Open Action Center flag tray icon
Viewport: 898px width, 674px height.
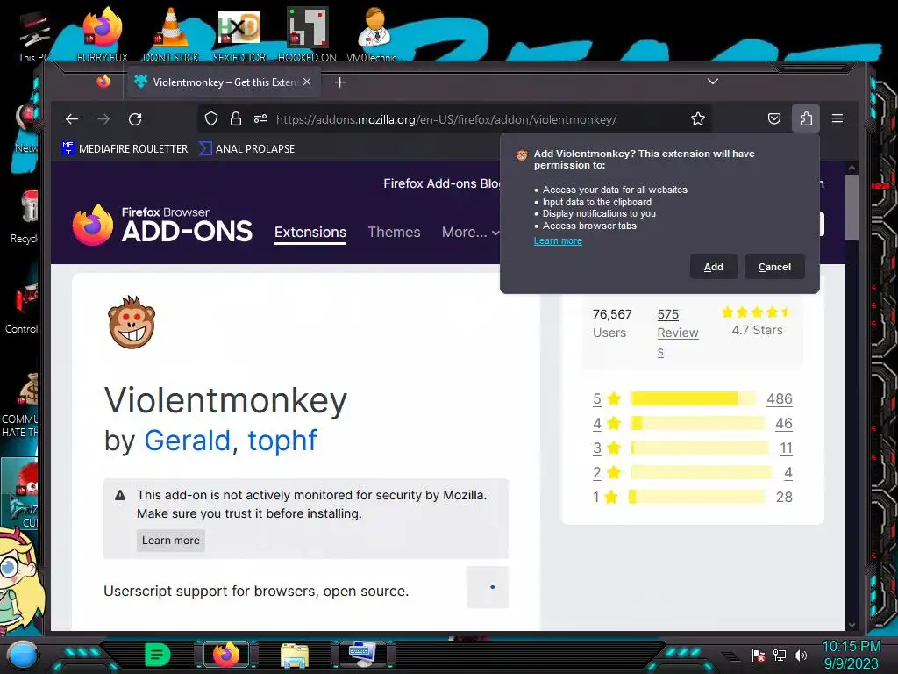click(759, 655)
